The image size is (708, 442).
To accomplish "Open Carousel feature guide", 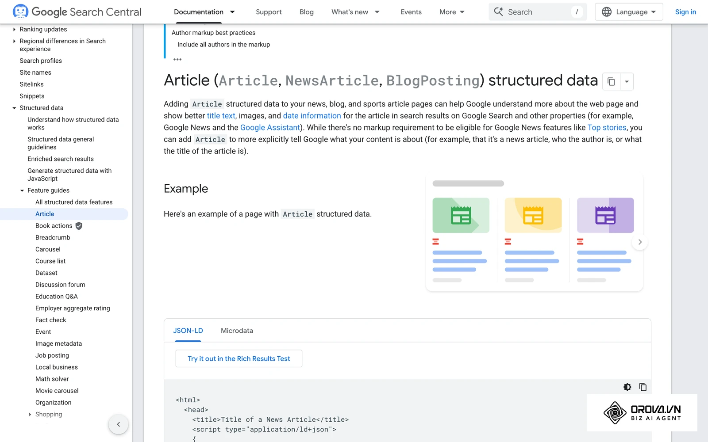I will coord(48,249).
